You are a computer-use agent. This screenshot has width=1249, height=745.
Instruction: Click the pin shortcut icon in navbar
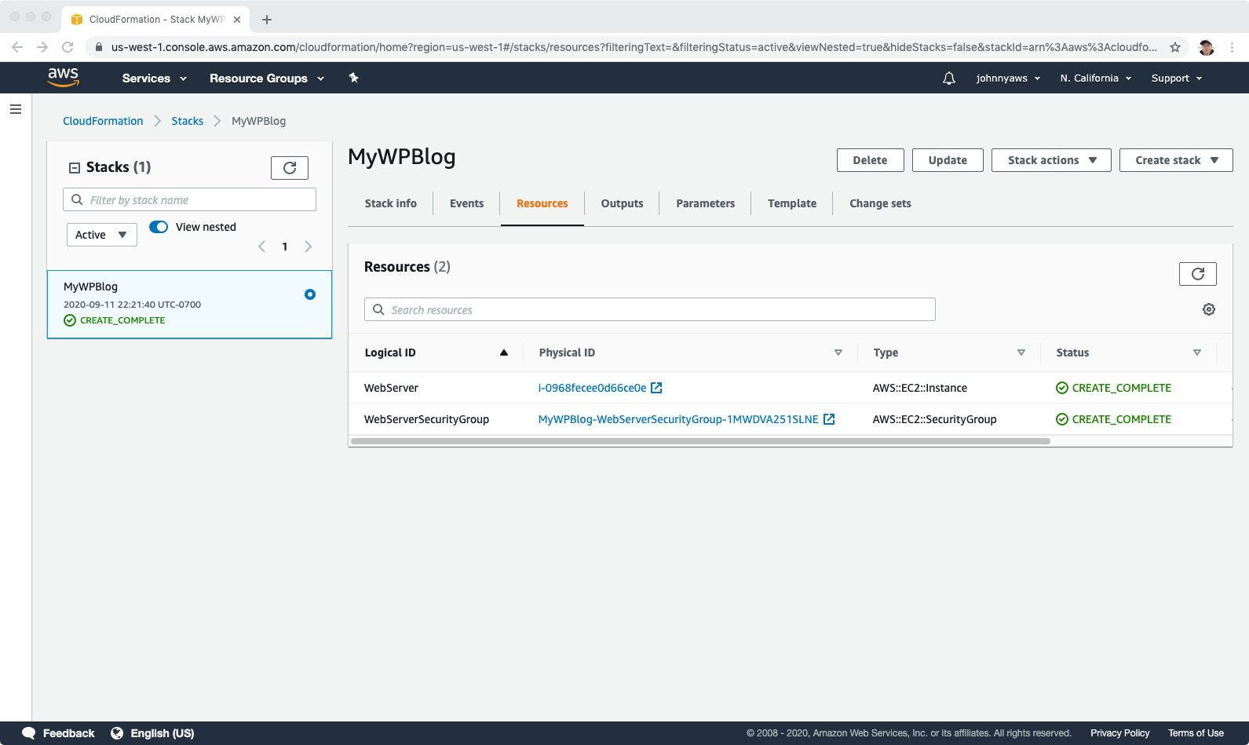coord(353,78)
